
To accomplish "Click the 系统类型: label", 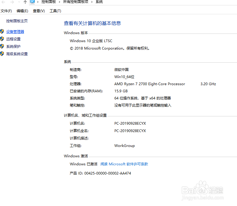I will 78,98.
